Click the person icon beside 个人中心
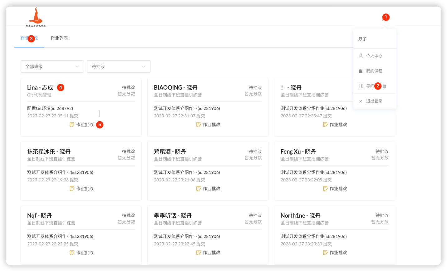This screenshot has width=447, height=271. pos(361,56)
